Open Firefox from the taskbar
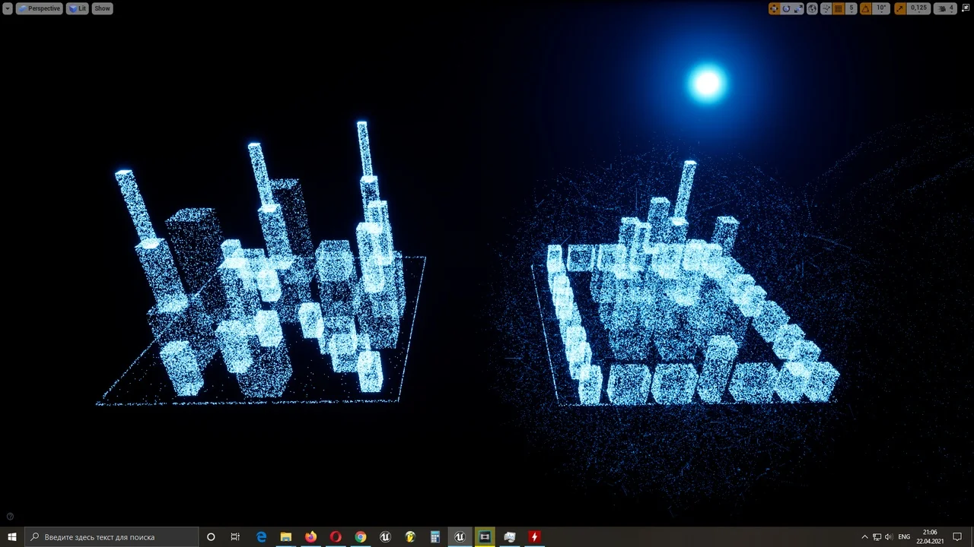 tap(310, 537)
